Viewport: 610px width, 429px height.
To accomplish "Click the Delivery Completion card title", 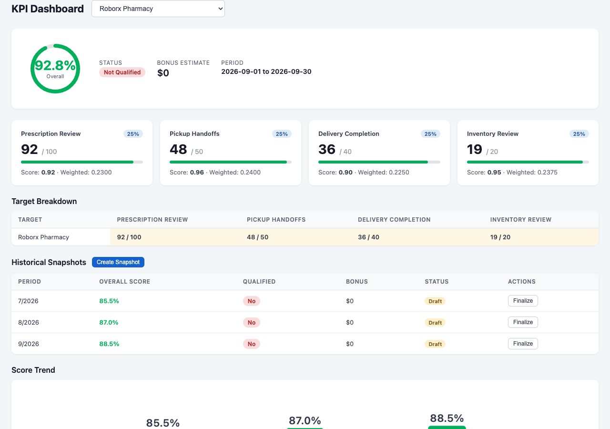I will click(349, 134).
